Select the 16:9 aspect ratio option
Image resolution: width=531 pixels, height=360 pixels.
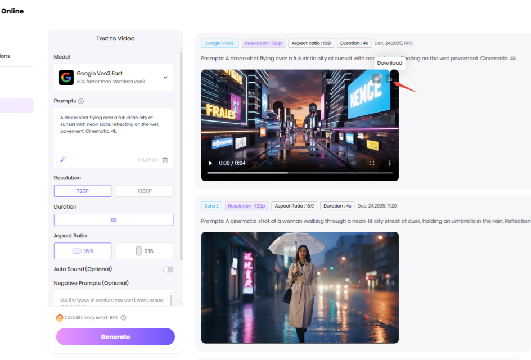pyautogui.click(x=82, y=250)
